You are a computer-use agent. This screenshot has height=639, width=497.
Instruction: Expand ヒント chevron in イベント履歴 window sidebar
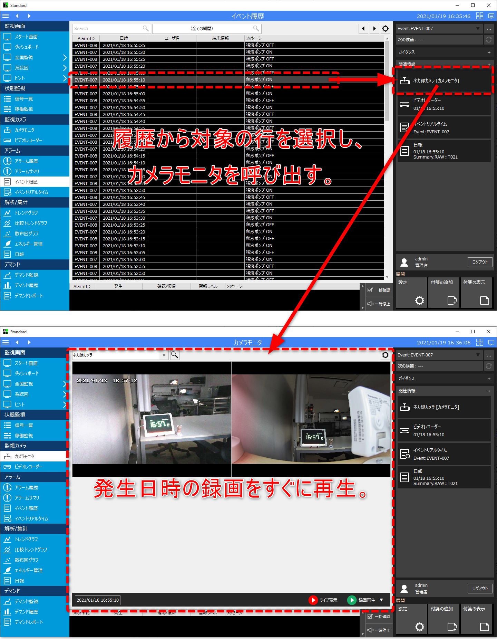pos(65,78)
